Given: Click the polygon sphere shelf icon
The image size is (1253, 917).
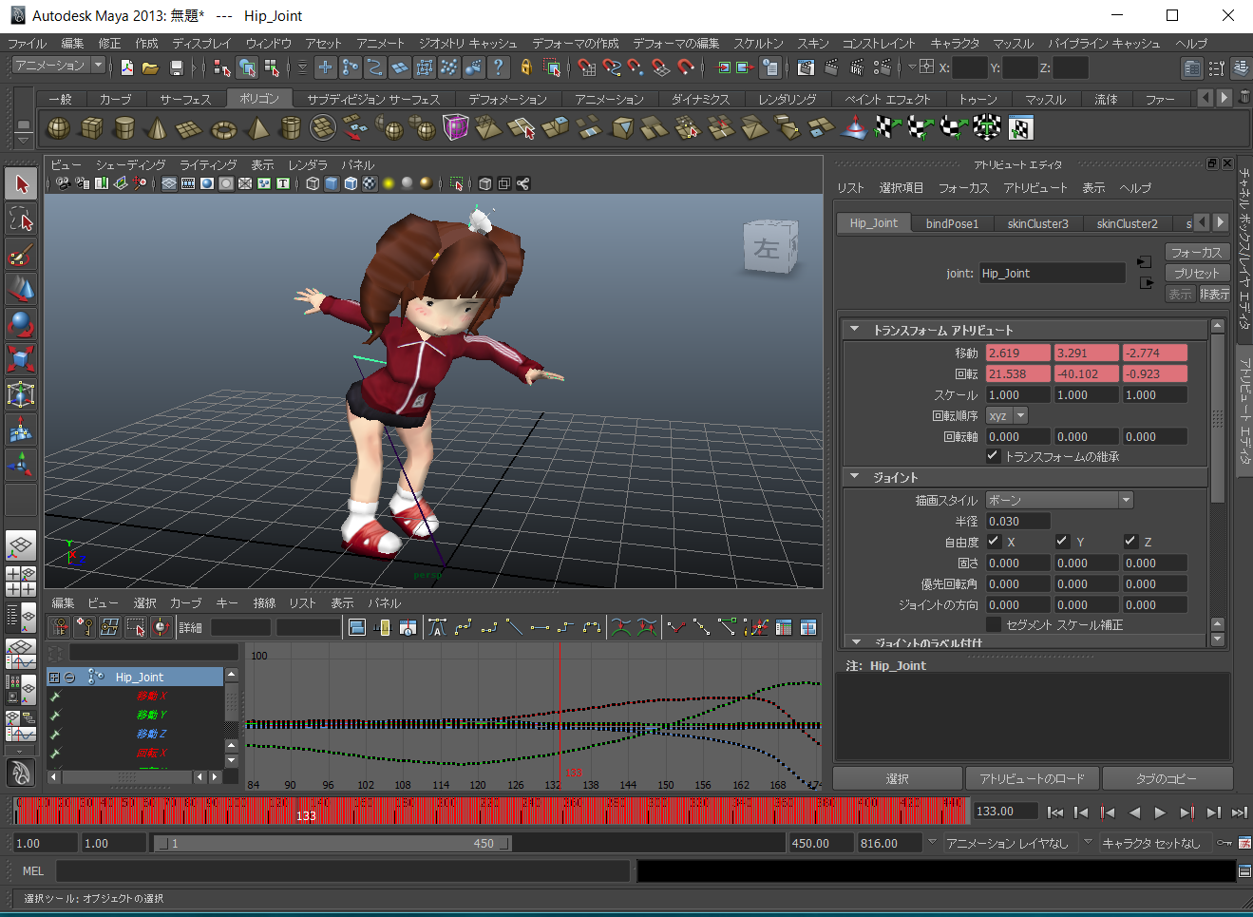Looking at the screenshot, I should pos(59,128).
